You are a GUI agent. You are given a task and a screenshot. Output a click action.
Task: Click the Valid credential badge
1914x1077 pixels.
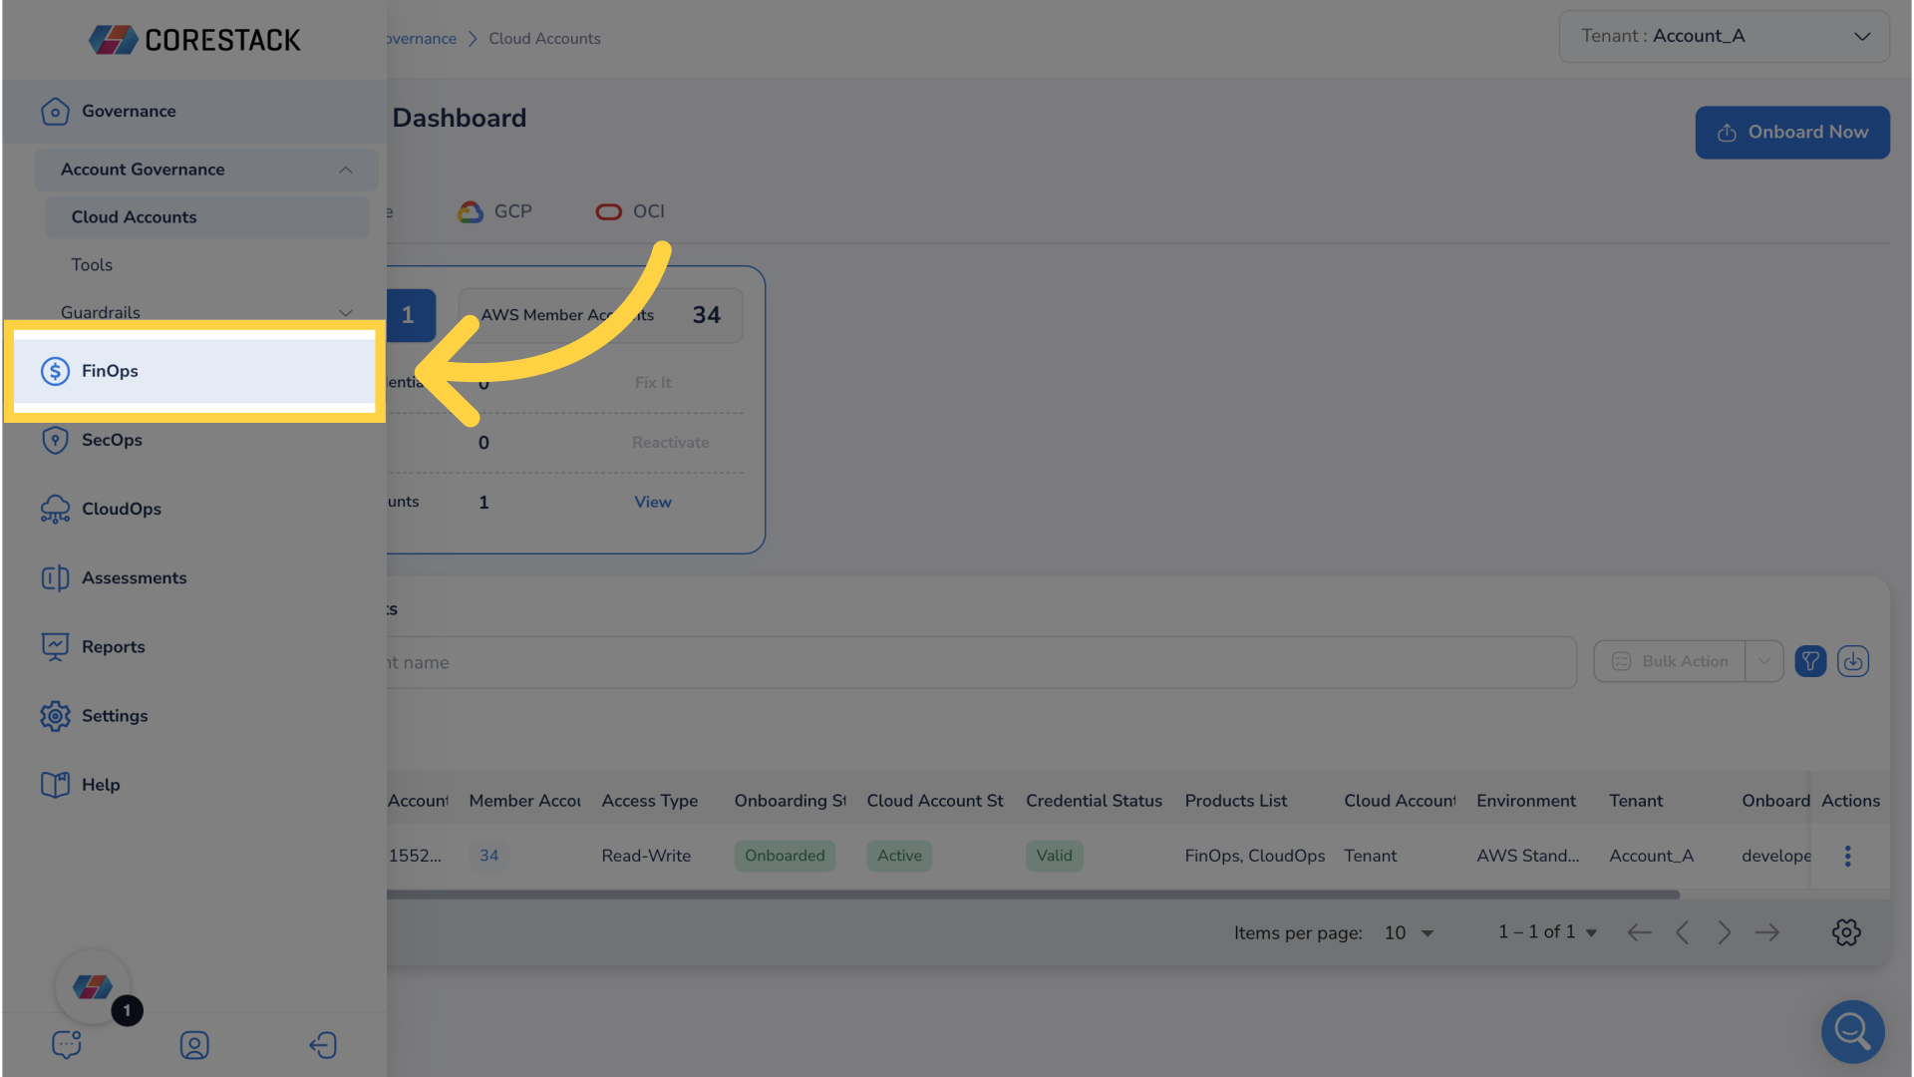[x=1054, y=856]
